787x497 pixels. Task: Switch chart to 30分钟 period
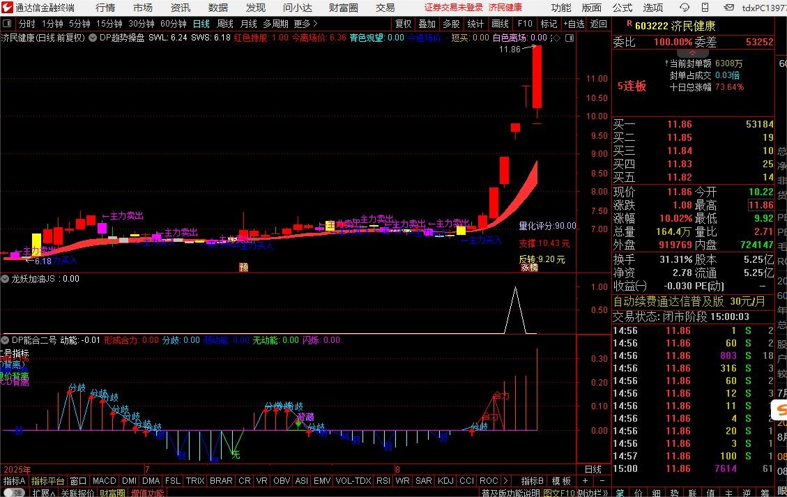142,24
